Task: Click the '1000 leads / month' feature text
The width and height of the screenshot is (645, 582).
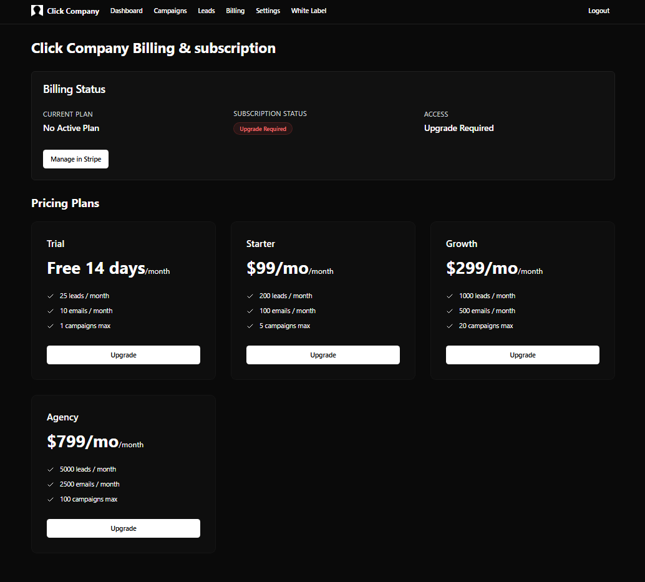Action: [x=487, y=296]
